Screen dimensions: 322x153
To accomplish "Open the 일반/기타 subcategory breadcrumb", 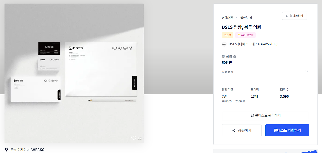I will tap(246, 18).
